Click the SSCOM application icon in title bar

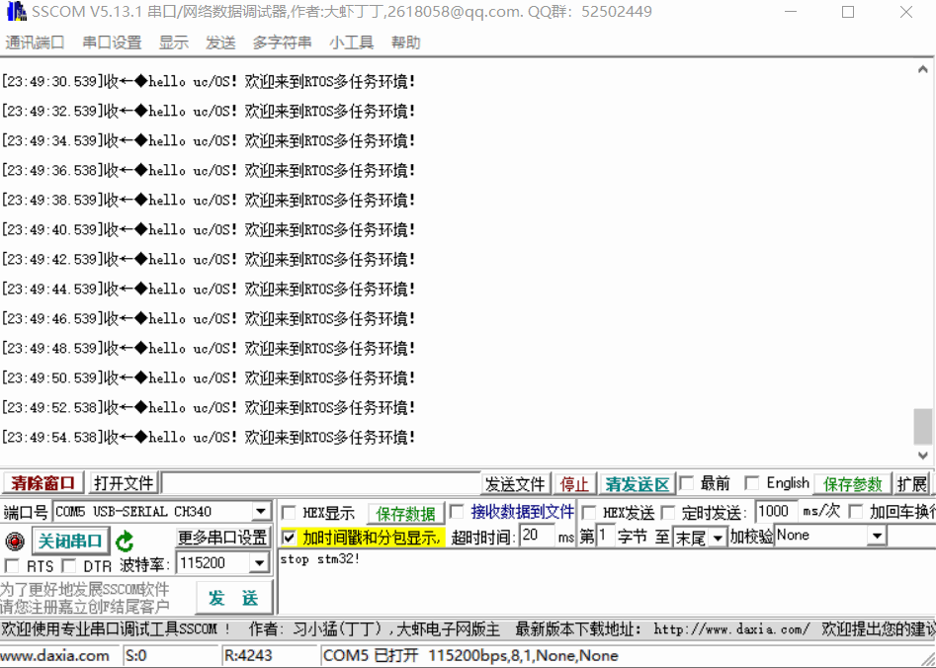coord(14,12)
